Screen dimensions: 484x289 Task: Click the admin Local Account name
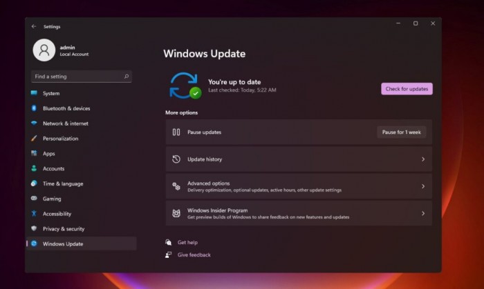click(74, 50)
